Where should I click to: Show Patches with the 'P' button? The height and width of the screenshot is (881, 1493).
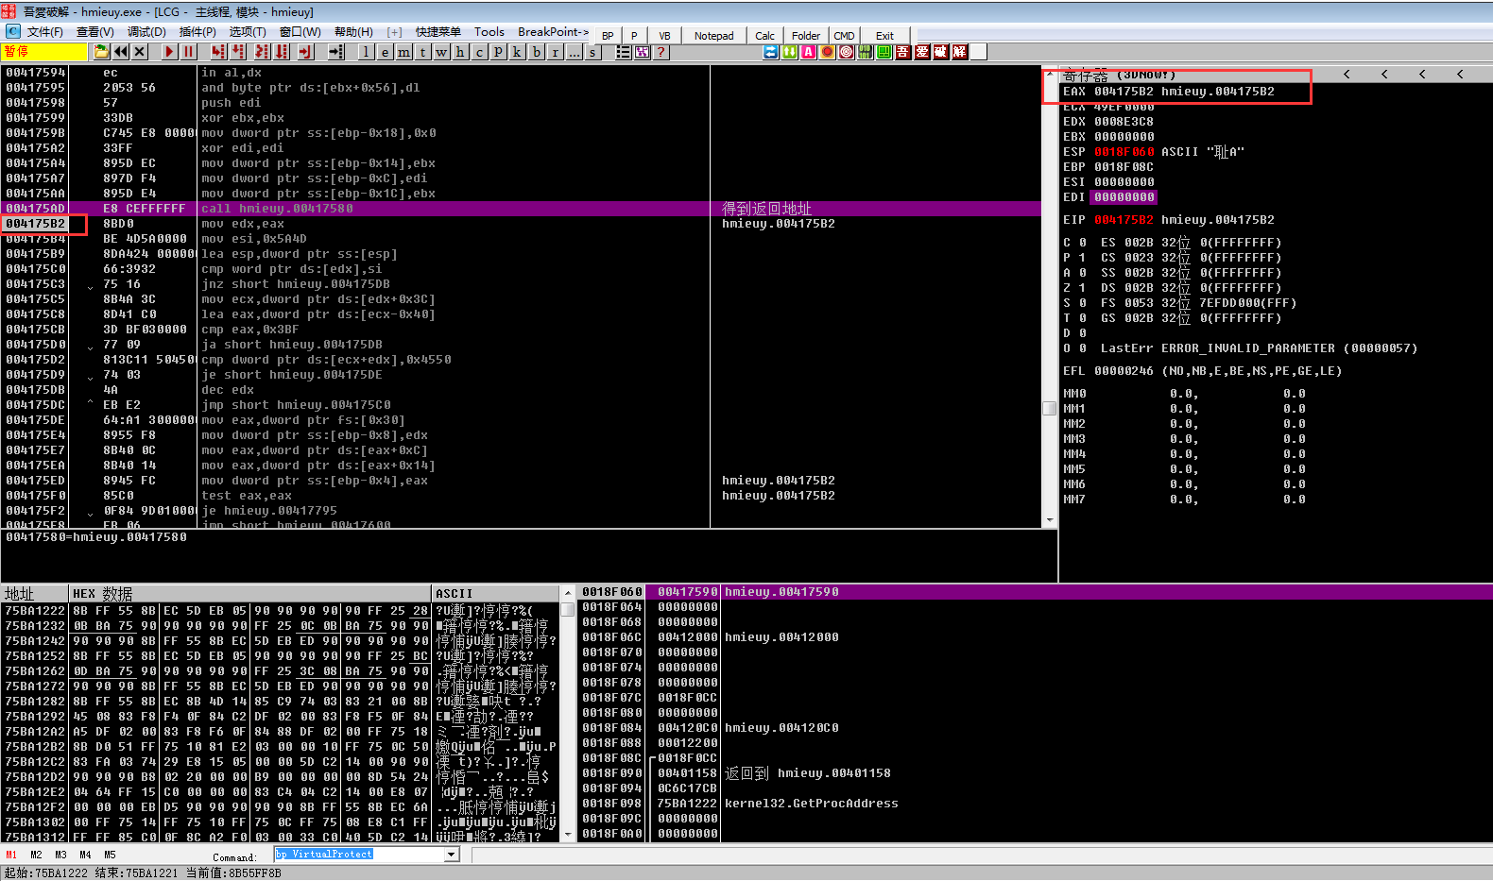coord(498,52)
